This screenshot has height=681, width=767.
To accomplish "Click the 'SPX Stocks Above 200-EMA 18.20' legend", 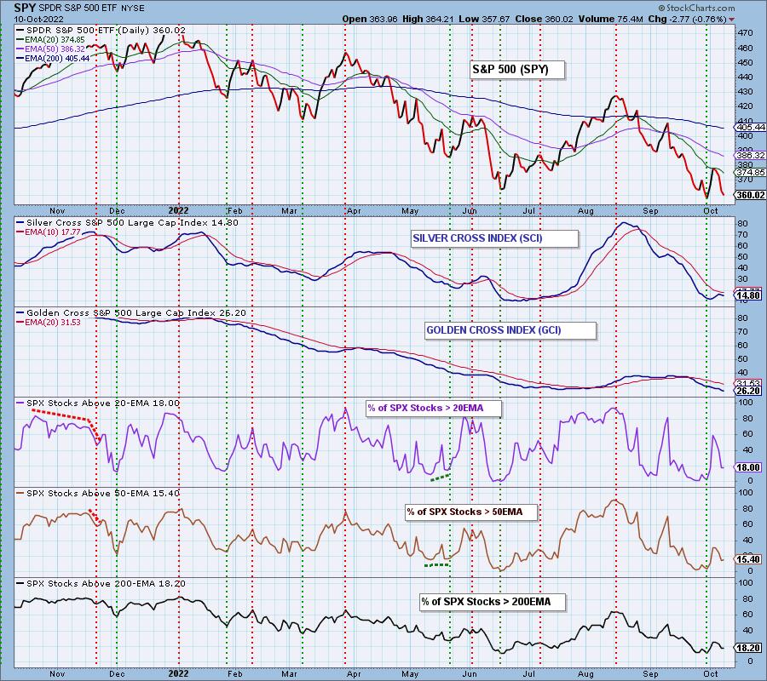I will (101, 584).
